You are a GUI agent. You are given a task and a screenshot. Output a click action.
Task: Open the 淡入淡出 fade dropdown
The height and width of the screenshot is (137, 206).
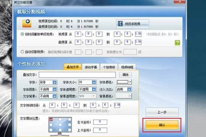[x=129, y=89]
